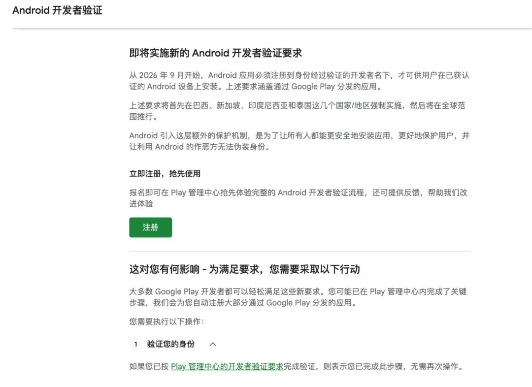Click the green 注册 button
This screenshot has height=387, width=532.
click(x=150, y=227)
